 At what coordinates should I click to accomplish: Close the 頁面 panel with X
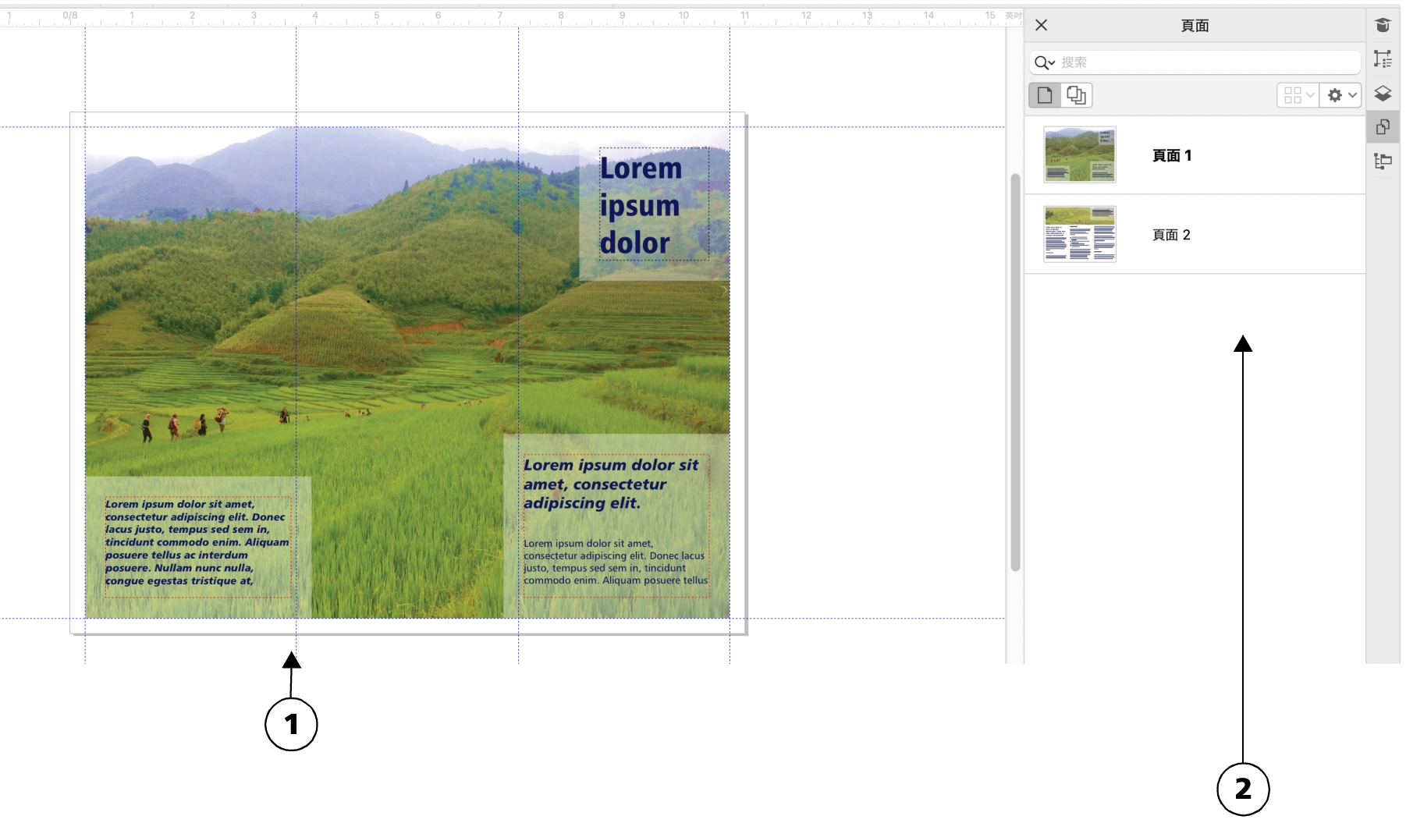coord(1041,26)
